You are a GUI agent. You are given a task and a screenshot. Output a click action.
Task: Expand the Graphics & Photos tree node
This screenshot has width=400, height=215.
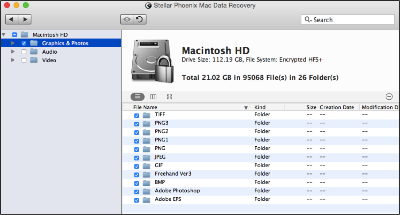click(13, 43)
